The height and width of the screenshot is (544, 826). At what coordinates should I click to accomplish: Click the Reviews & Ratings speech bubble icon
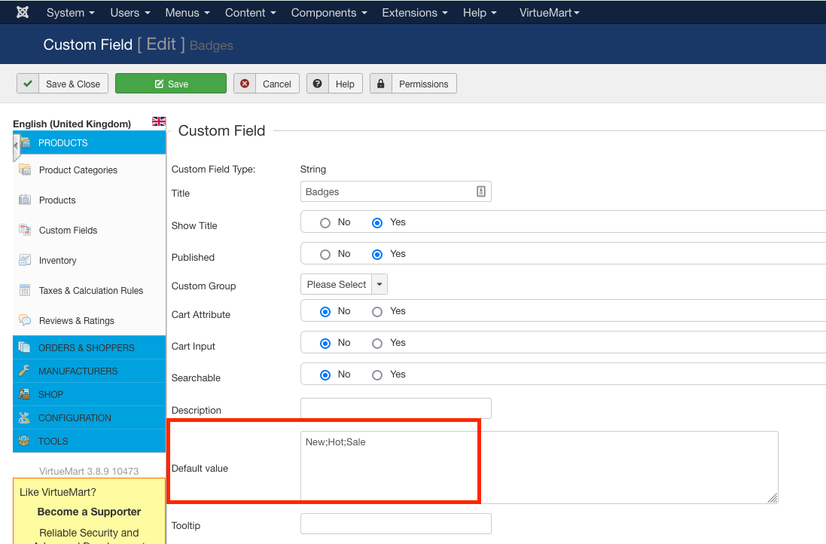tap(25, 320)
